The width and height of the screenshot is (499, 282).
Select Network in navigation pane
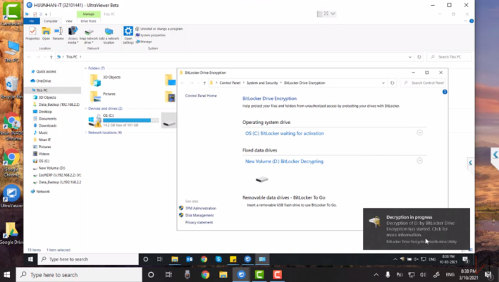click(43, 192)
